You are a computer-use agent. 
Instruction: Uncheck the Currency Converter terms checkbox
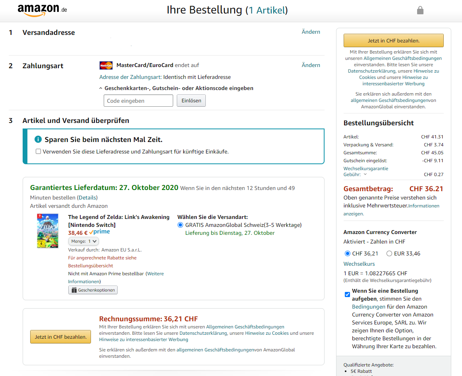(348, 294)
